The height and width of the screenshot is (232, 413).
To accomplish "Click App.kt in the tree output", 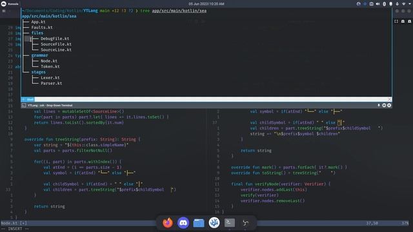I will tap(39, 22).
